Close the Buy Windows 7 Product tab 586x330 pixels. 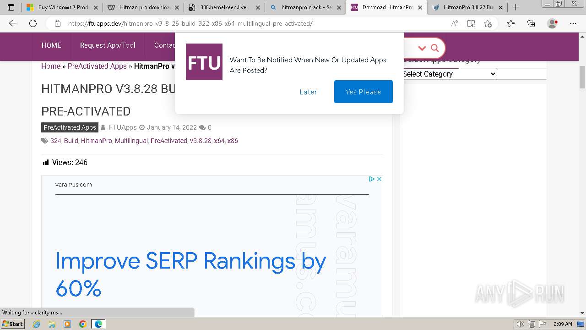click(x=96, y=7)
